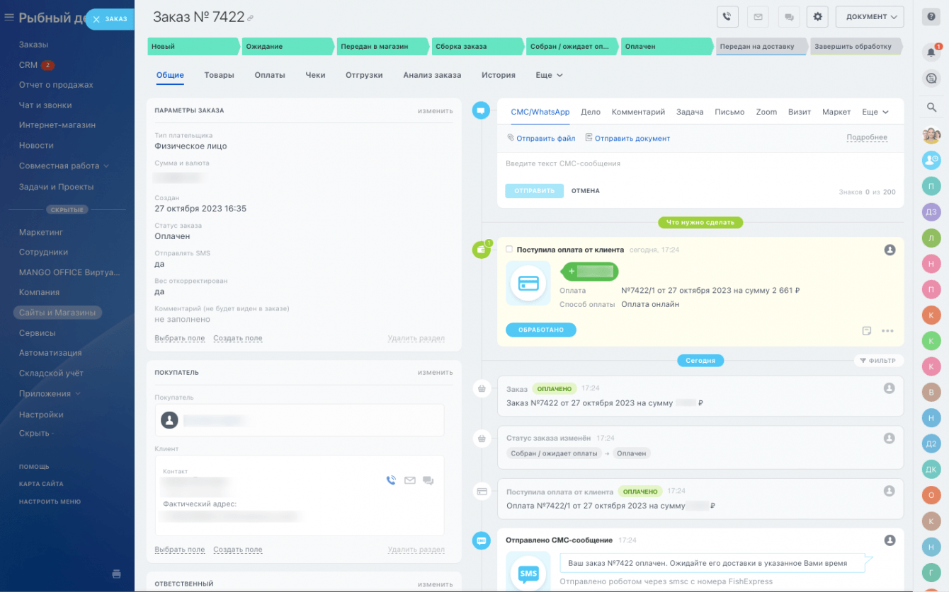This screenshot has height=592, width=949.
Task: Email the contact via envelope icon
Action: pyautogui.click(x=409, y=480)
